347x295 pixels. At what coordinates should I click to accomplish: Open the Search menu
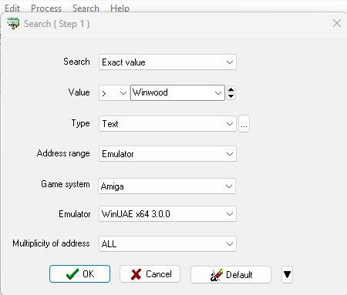[x=86, y=8]
